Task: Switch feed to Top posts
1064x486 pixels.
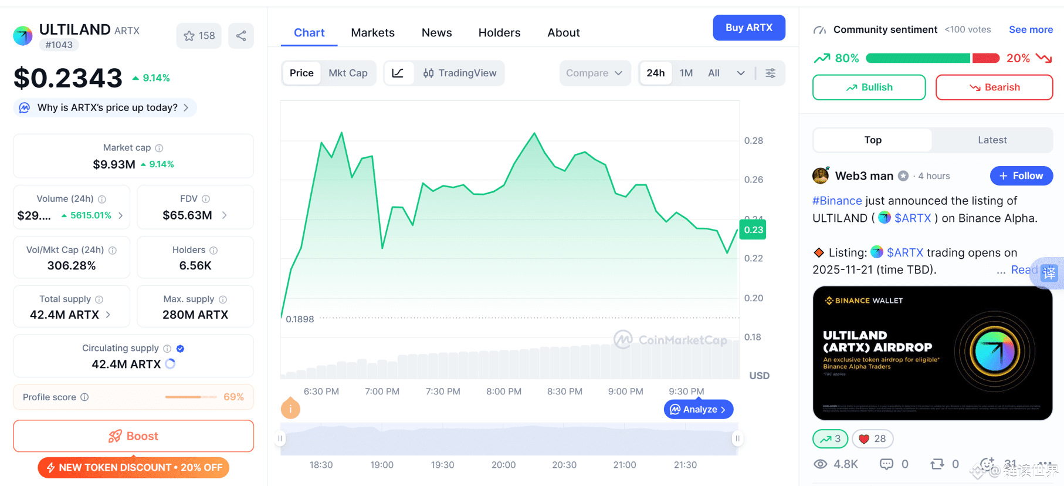Action: [x=873, y=140]
